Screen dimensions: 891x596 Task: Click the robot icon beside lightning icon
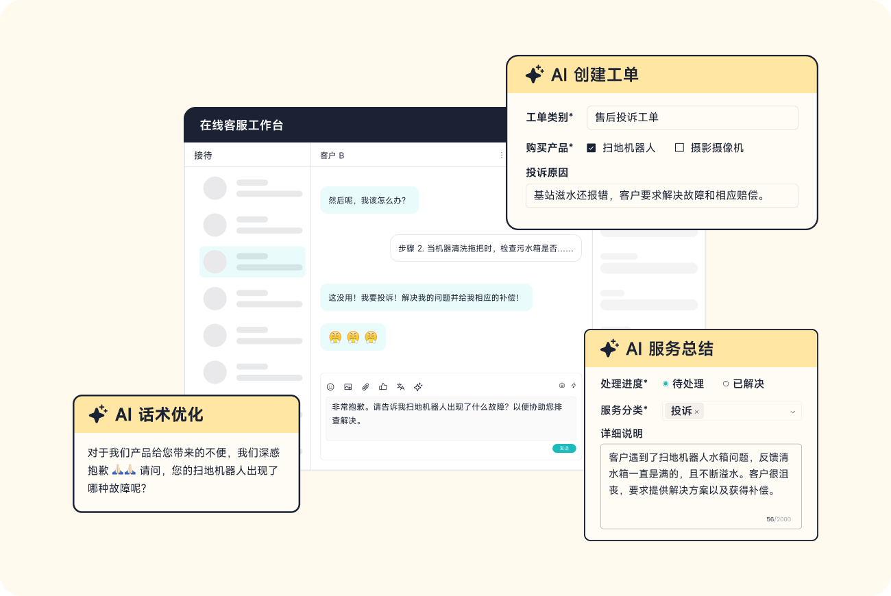coord(562,386)
